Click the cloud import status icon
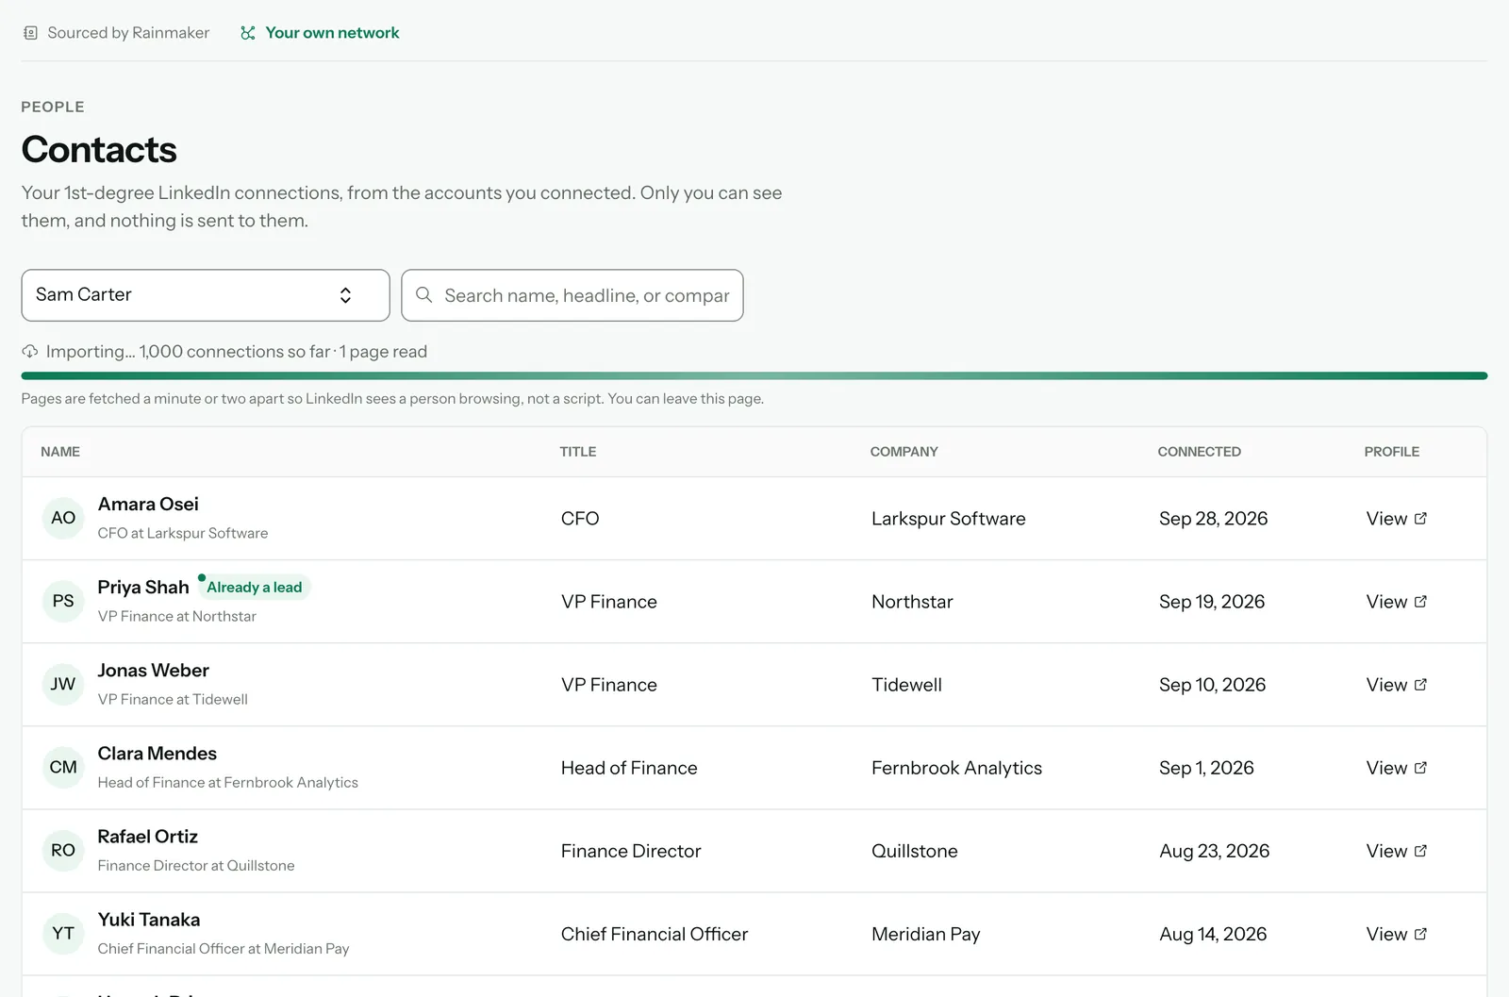 pos(30,352)
